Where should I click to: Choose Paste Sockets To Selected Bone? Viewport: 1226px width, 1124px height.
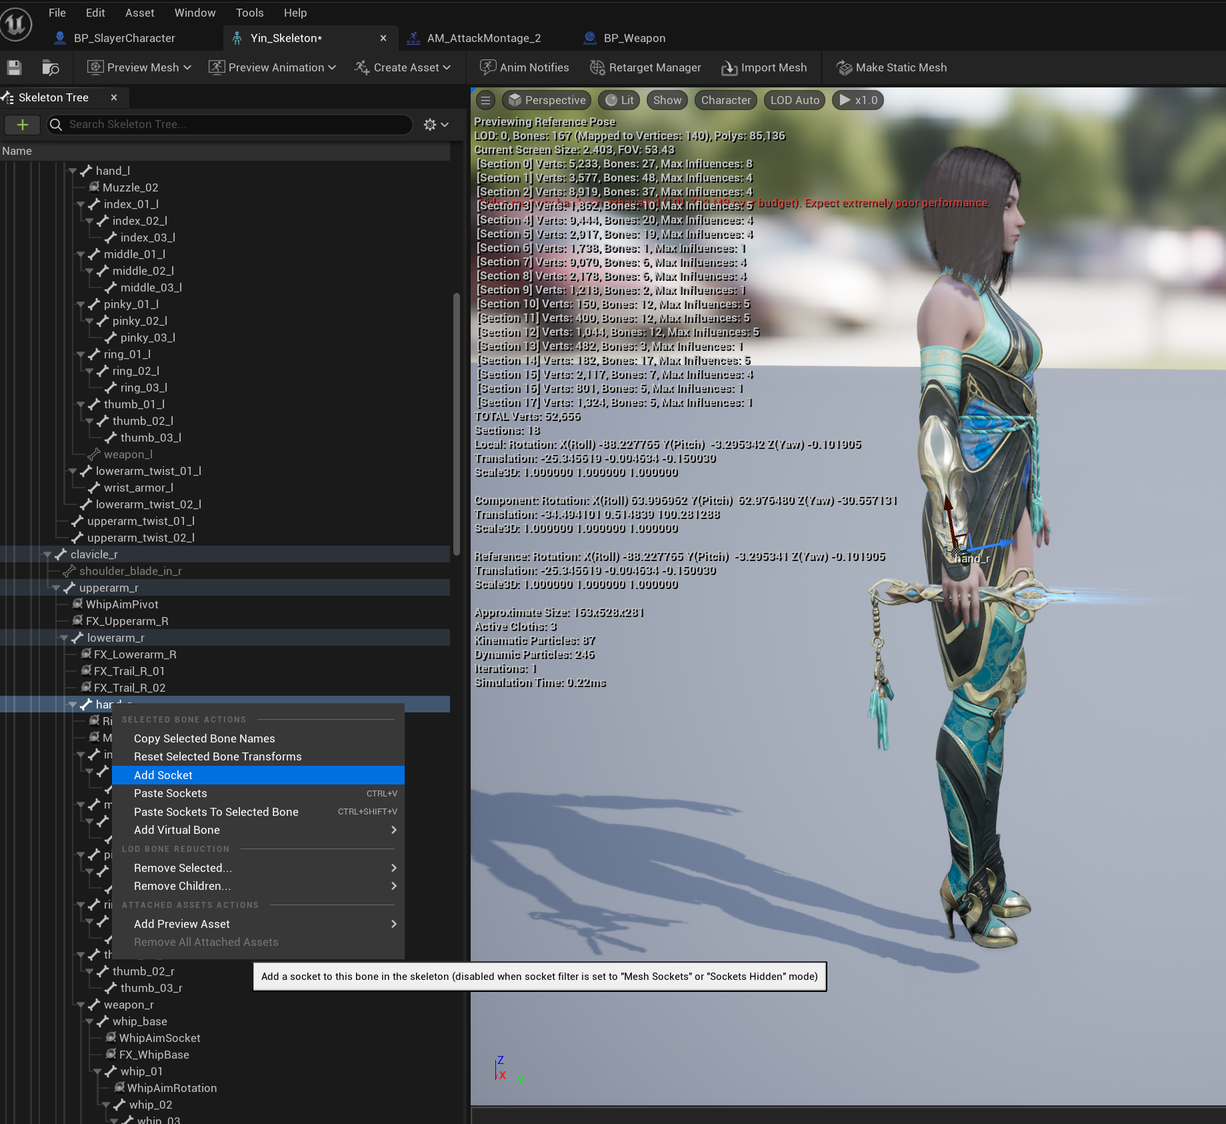[x=258, y=812]
